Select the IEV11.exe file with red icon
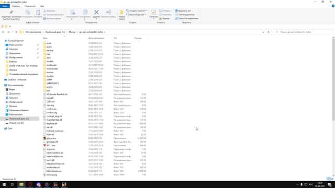The width and height of the screenshot is (335, 188). coord(51,145)
